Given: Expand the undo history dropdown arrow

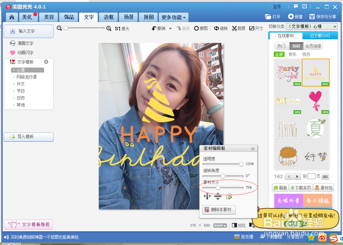Looking at the screenshot, I should pyautogui.click(x=170, y=29).
